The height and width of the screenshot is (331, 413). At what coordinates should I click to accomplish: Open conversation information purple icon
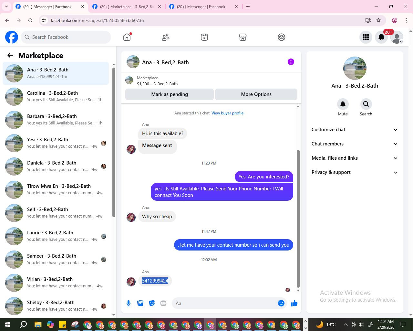coord(291,62)
